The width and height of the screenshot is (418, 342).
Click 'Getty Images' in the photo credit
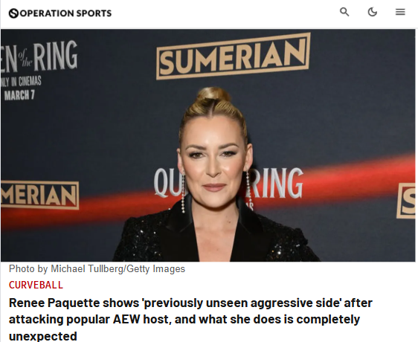[x=155, y=268]
